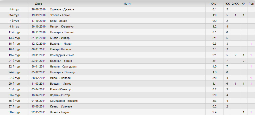Image resolution: width=255 pixels, height=115 pixels.
Task: Open the Лечче - Лацио match
Action: pyautogui.click(x=59, y=112)
